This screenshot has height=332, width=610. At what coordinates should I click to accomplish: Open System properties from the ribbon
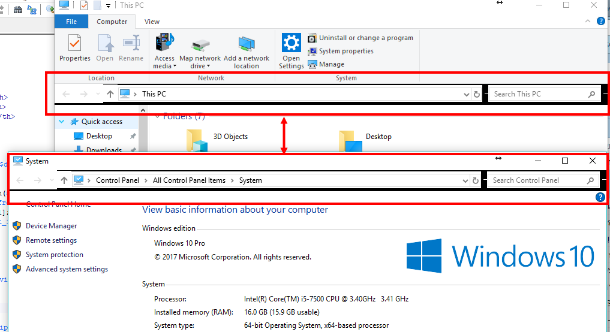[341, 52]
